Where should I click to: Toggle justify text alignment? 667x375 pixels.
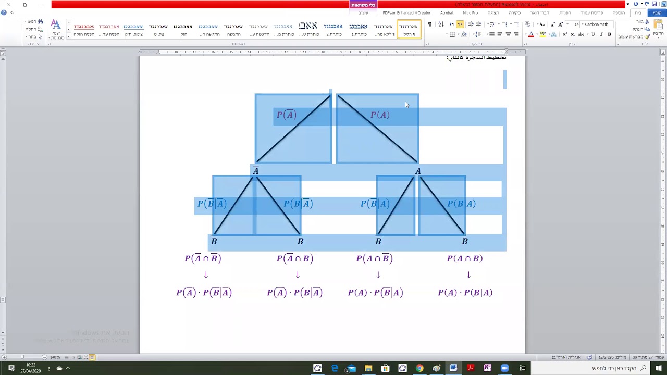491,34
